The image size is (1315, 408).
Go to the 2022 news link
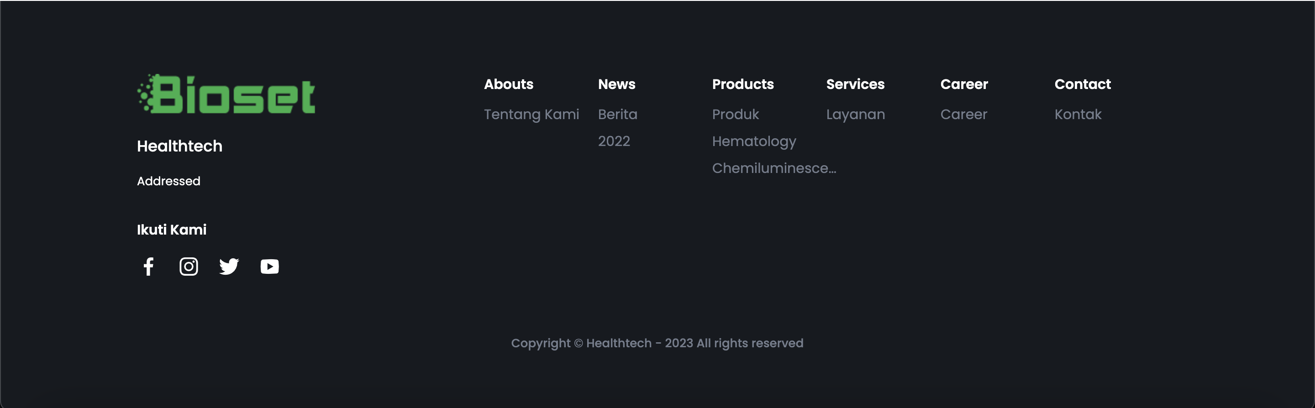[614, 141]
